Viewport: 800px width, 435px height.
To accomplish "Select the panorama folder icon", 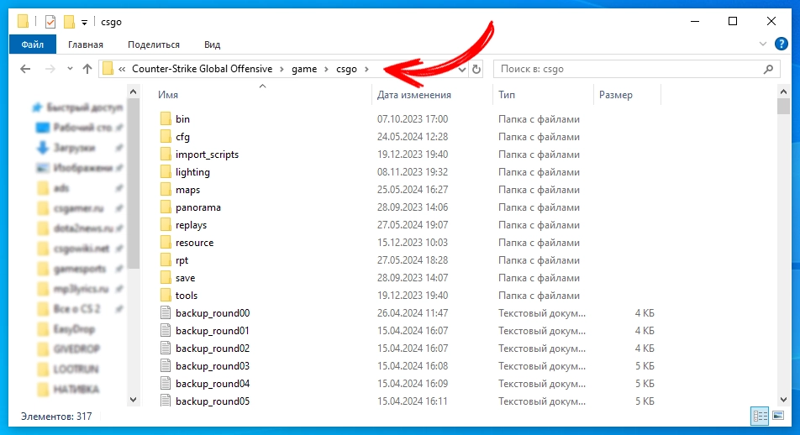I will point(166,207).
